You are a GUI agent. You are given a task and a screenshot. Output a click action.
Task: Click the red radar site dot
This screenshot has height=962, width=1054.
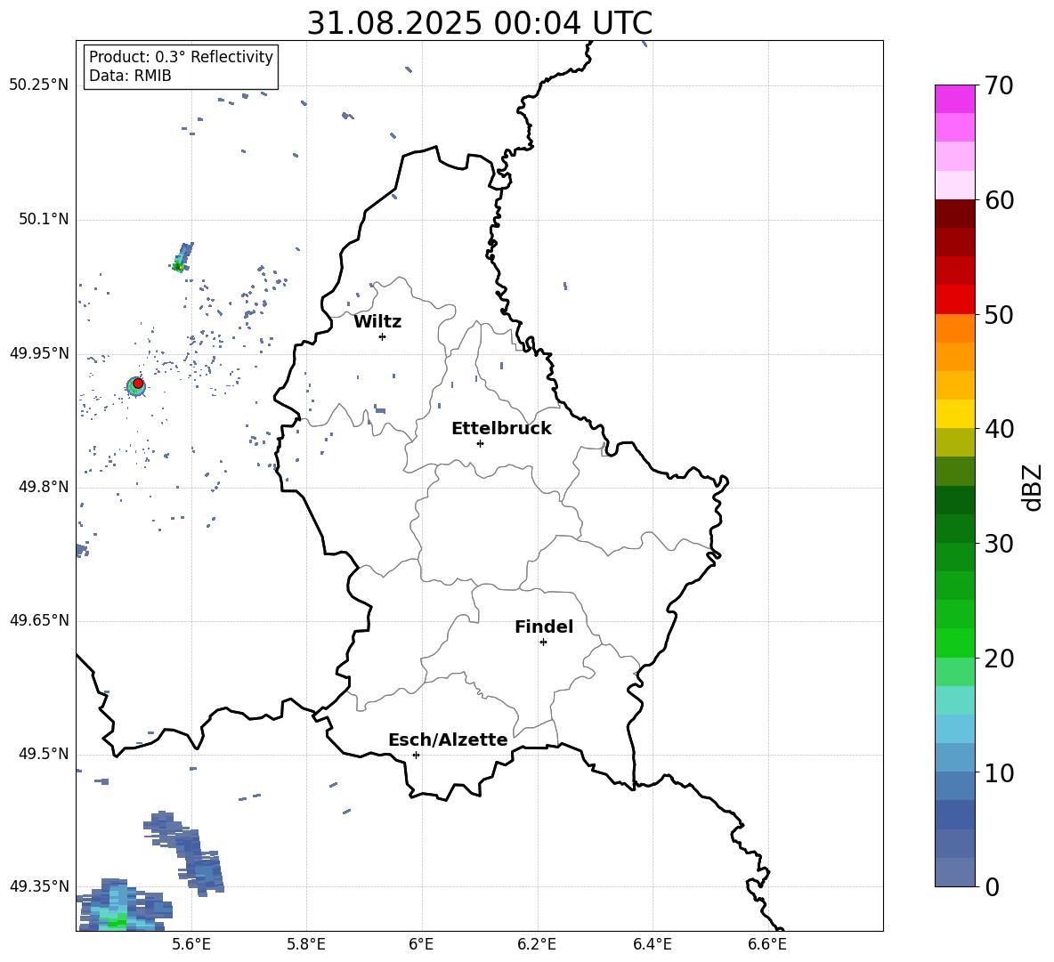[138, 384]
